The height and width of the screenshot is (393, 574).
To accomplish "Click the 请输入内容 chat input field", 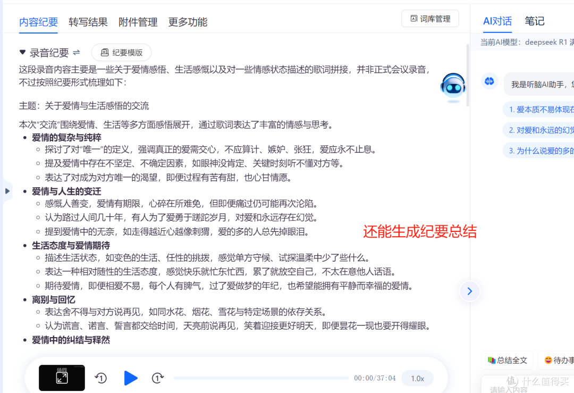I will [x=529, y=386].
